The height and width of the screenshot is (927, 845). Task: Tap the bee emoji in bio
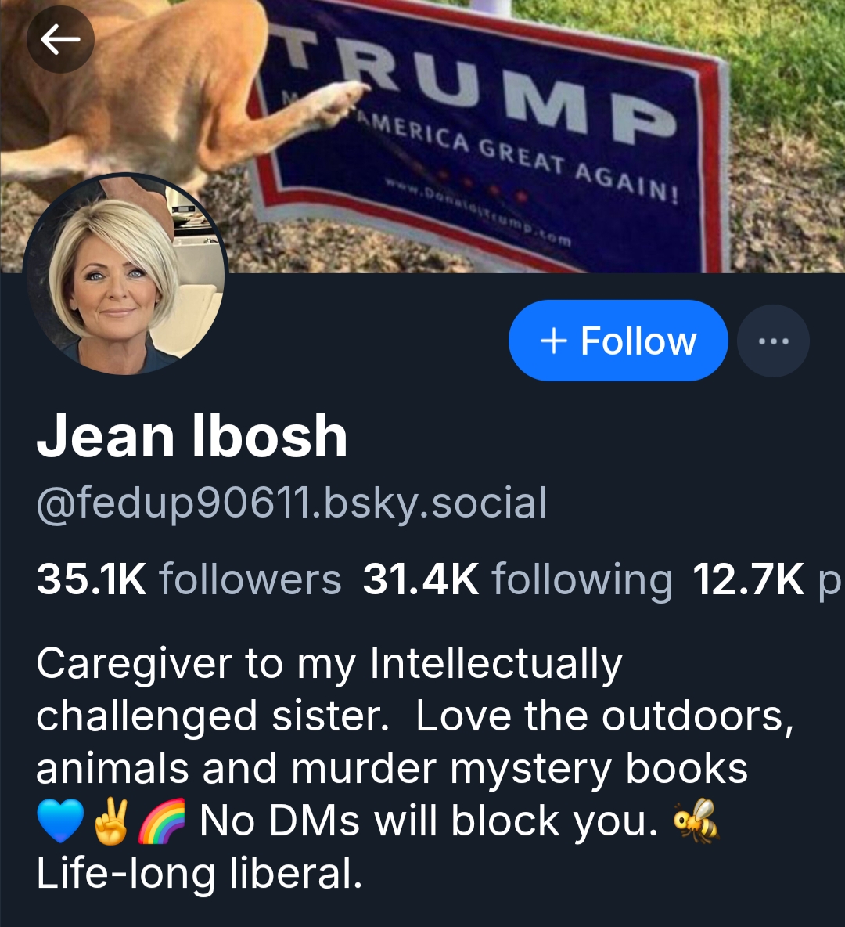[696, 821]
